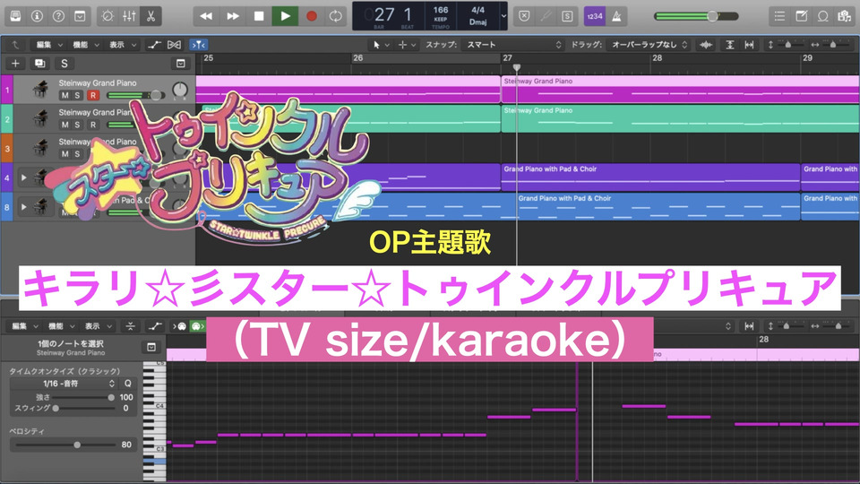The height and width of the screenshot is (484, 860).
Task: Toggle the Editors scissors icon
Action: (x=150, y=16)
